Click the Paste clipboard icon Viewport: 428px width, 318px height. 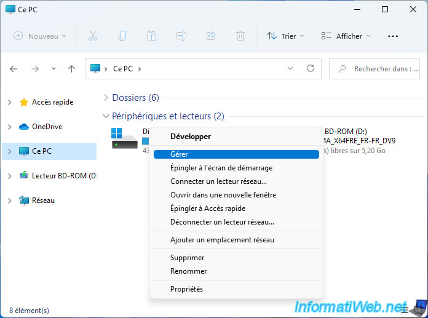152,36
